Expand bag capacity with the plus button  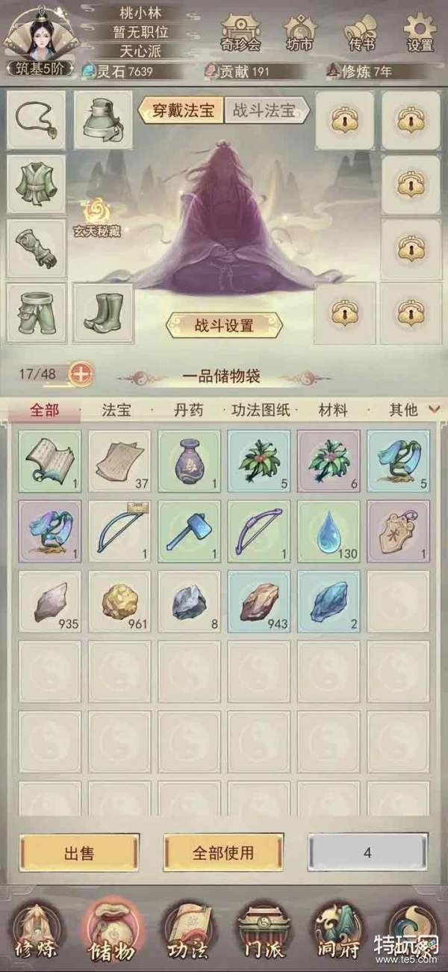tap(81, 373)
